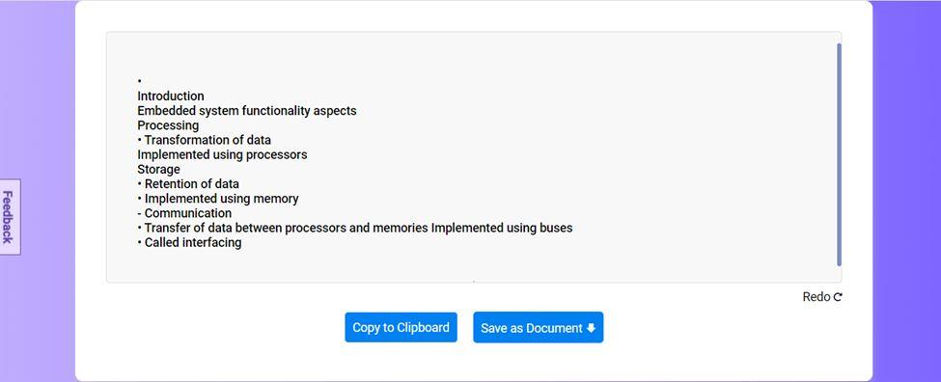Click the vertical scrollbar of the text area
941x382 pixels.
(x=839, y=154)
